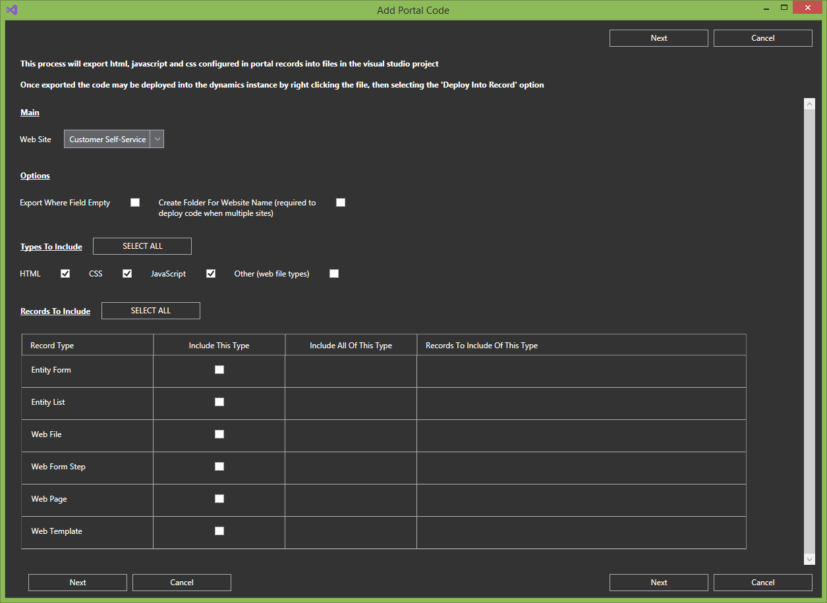Click the Next button at top right

pyautogui.click(x=658, y=38)
